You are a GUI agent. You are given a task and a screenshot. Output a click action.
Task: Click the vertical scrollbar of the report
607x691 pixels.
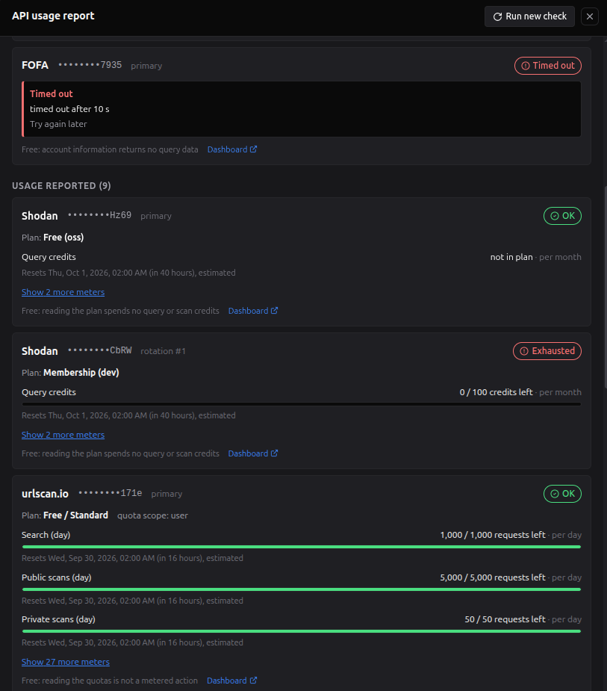click(x=606, y=286)
